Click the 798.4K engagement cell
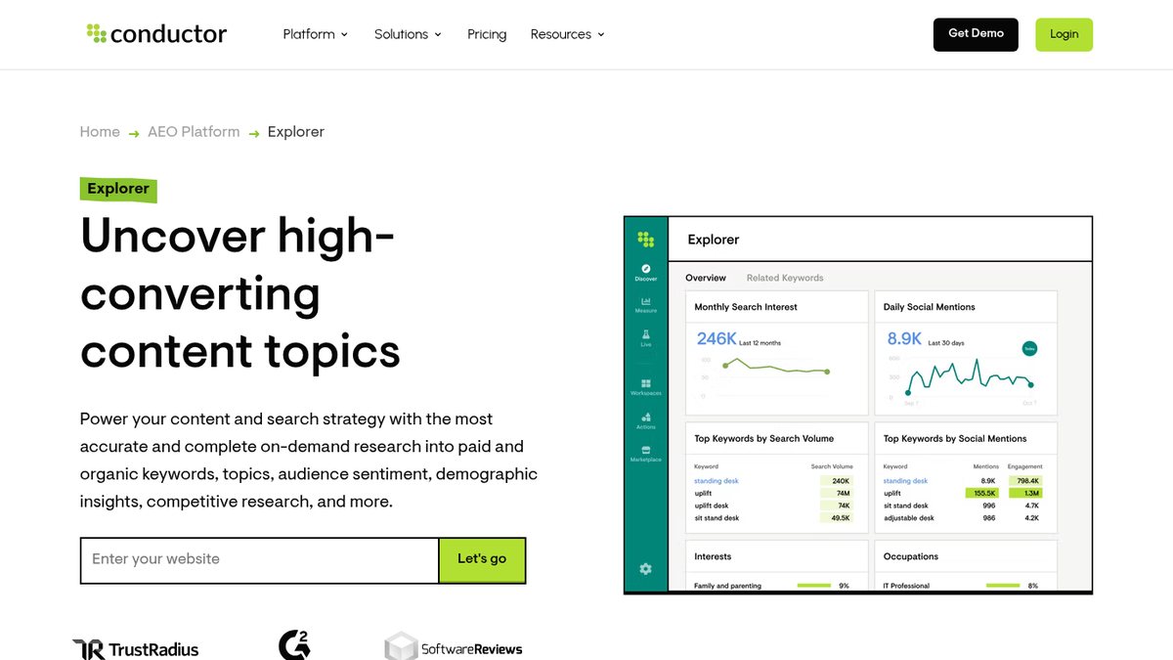 tap(1027, 481)
